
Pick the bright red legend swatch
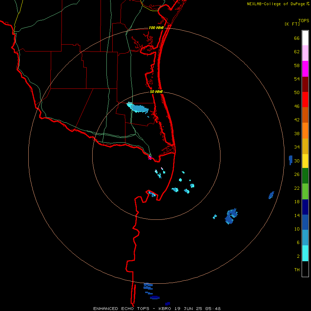tap(305, 100)
